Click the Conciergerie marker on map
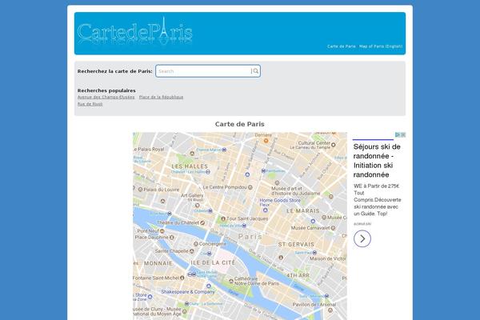 (196, 244)
